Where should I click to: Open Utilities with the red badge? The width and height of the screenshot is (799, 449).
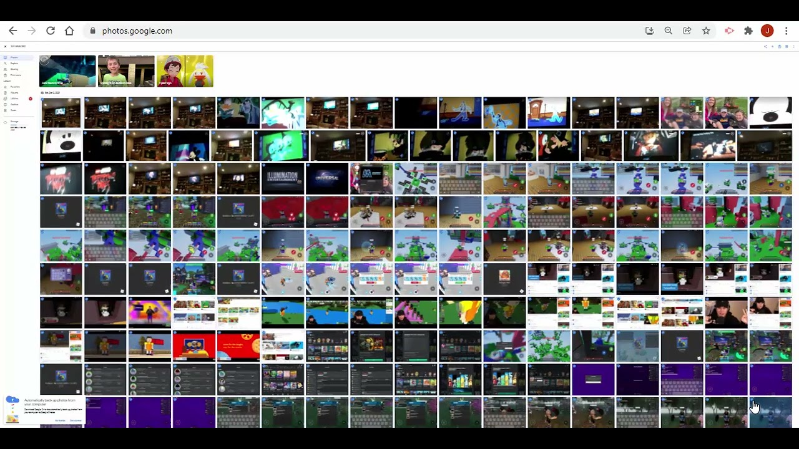pyautogui.click(x=16, y=99)
